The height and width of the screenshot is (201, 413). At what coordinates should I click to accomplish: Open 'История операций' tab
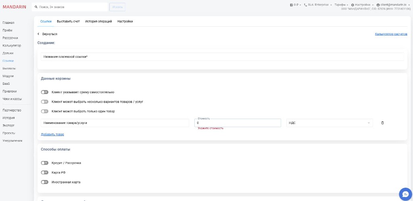point(98,21)
